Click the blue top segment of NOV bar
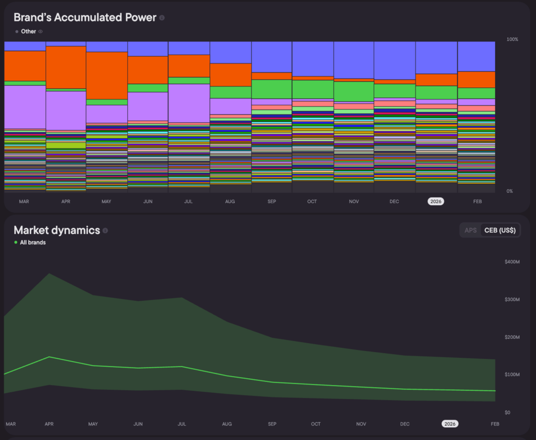The height and width of the screenshot is (440, 536). [353, 60]
